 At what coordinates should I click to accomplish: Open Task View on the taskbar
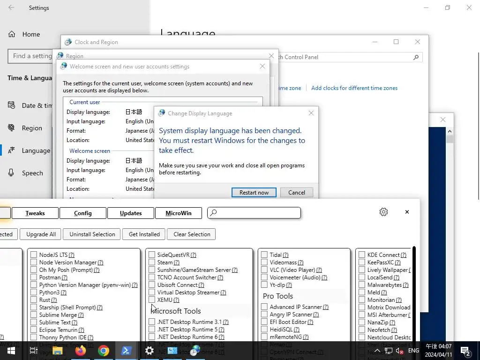(x=33, y=351)
